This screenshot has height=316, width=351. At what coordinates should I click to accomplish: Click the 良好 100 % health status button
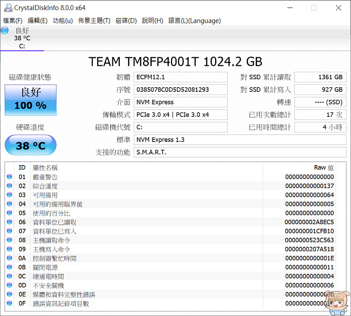(x=31, y=100)
